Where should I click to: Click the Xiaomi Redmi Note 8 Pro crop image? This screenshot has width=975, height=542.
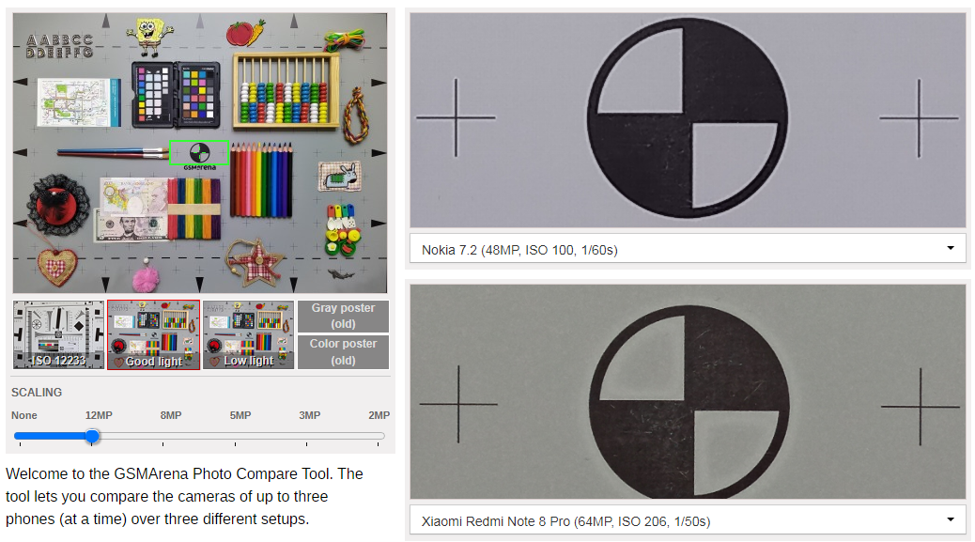(x=688, y=392)
